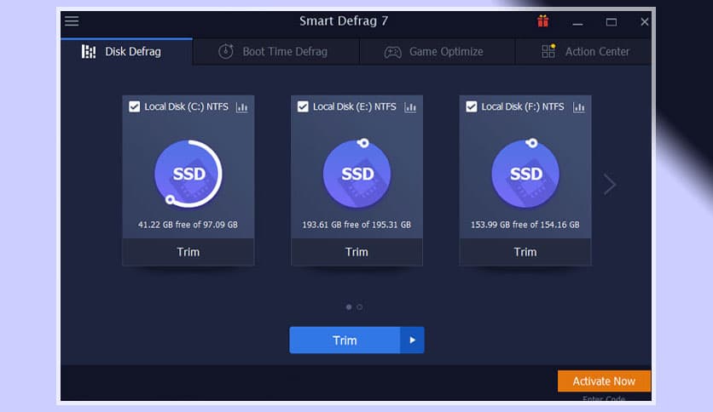Select the first page indicator dot
The image size is (713, 412).
click(x=349, y=307)
